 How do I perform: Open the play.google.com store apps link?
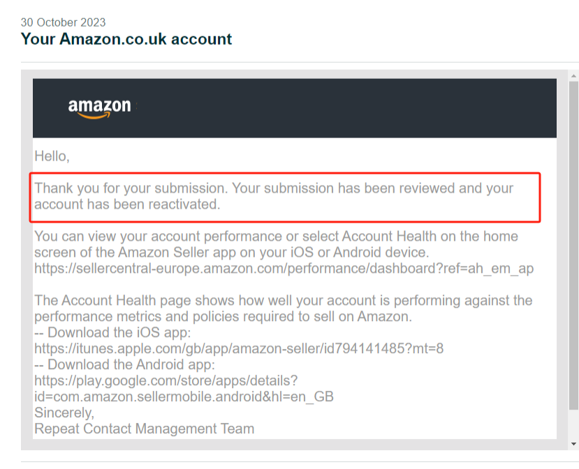(x=166, y=380)
